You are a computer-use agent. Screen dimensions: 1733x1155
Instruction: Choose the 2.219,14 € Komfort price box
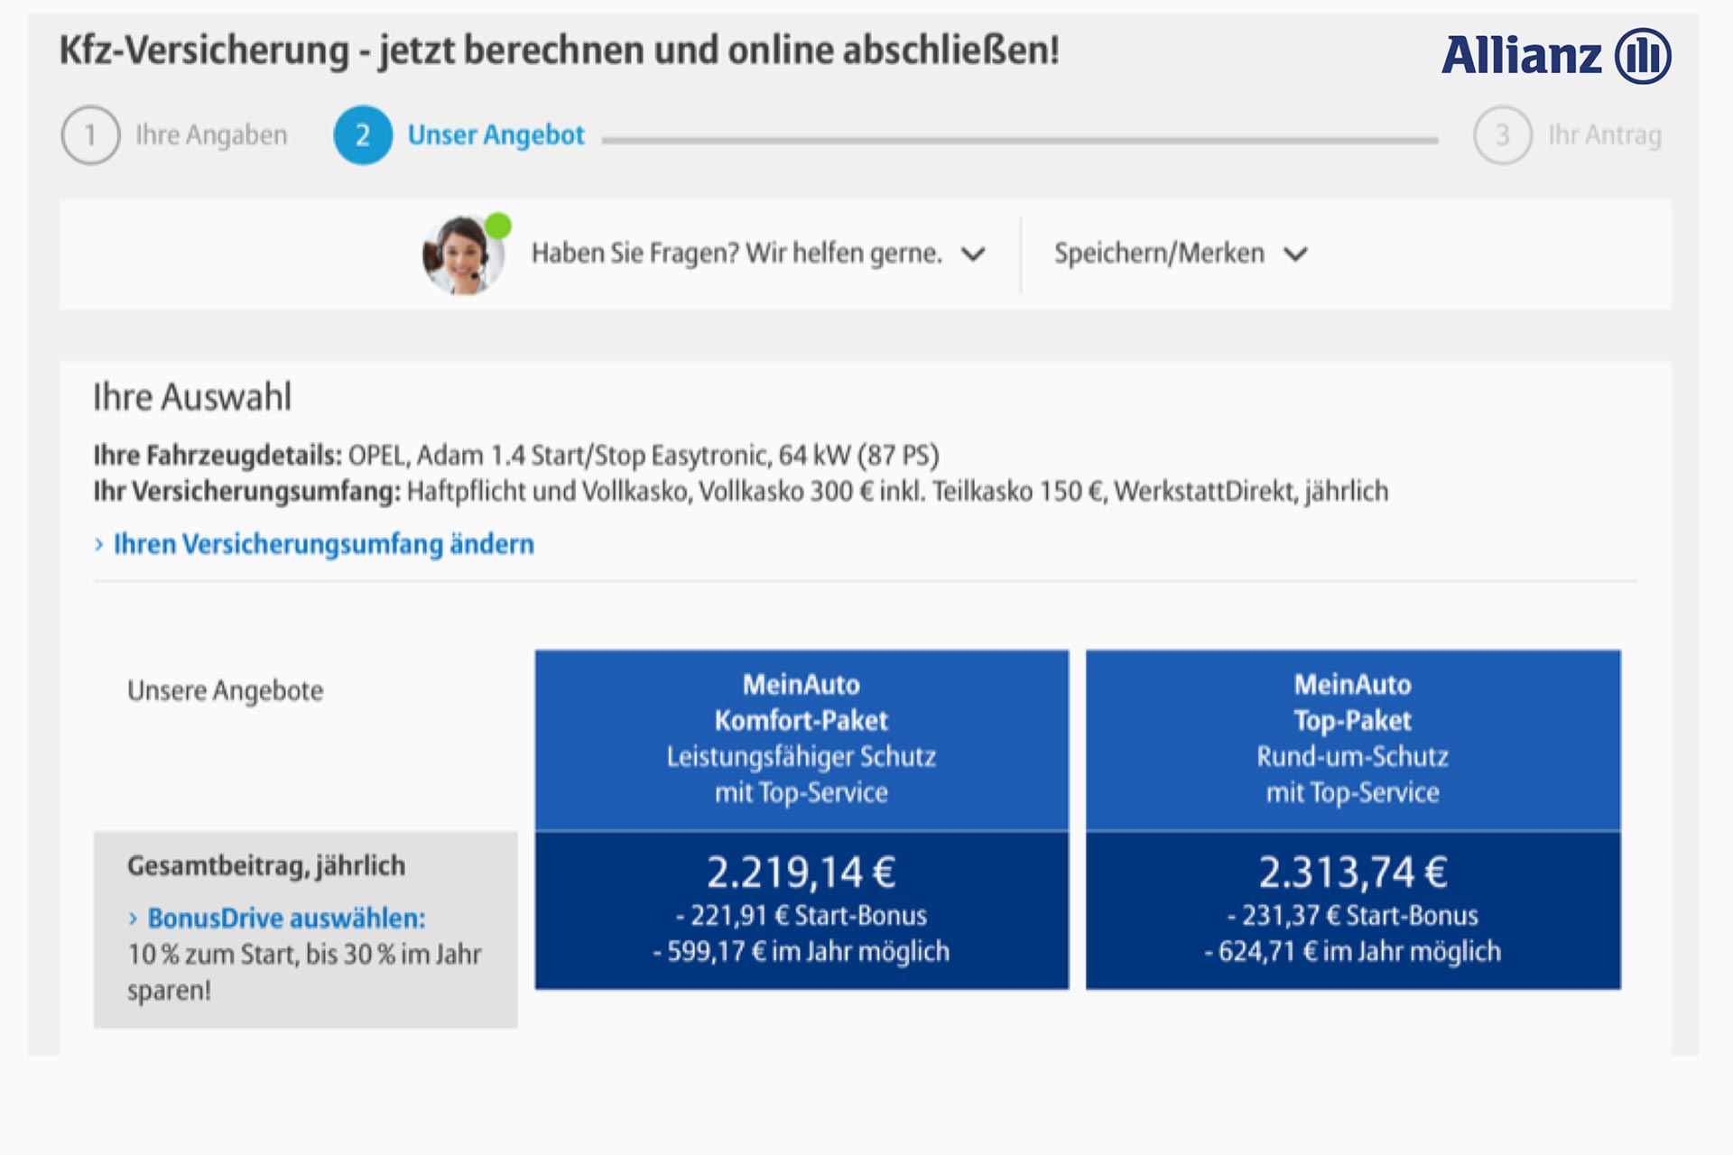tap(802, 910)
